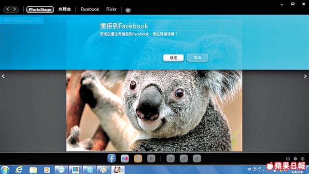Start the slideshow with the play icon

coord(151,159)
